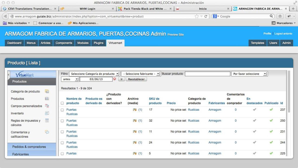Open media image icon for SKU 17 row

tap(135, 110)
